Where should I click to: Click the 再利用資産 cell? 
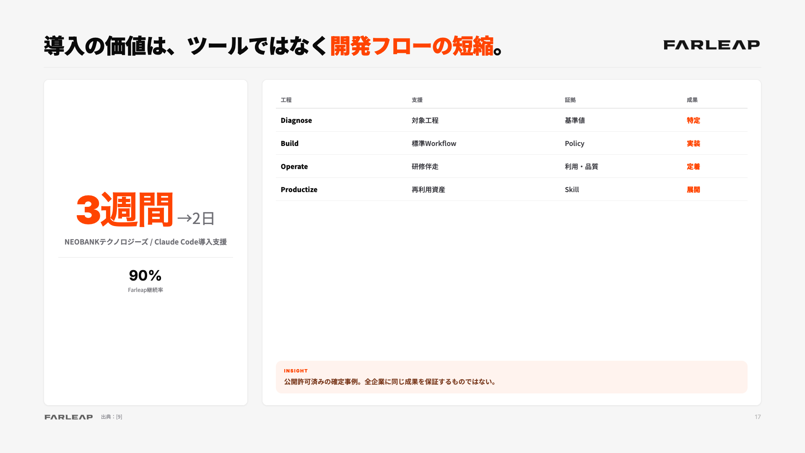(428, 190)
